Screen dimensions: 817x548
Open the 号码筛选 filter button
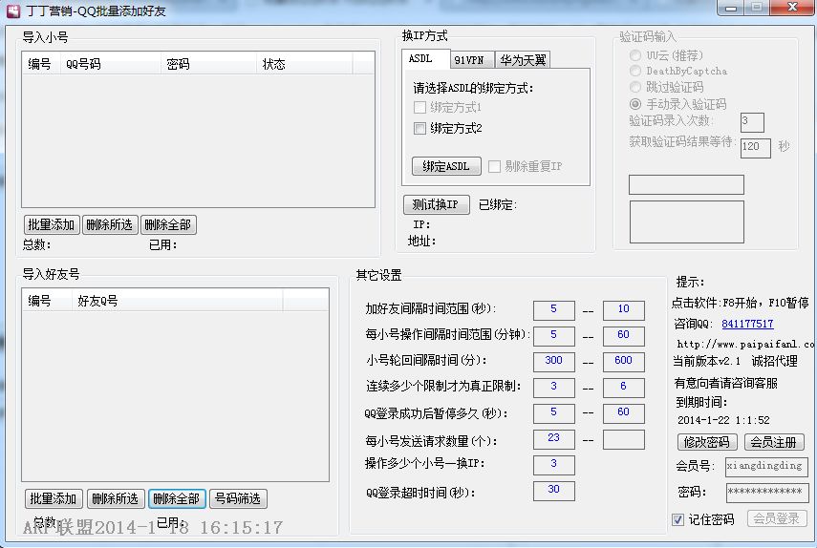point(238,498)
